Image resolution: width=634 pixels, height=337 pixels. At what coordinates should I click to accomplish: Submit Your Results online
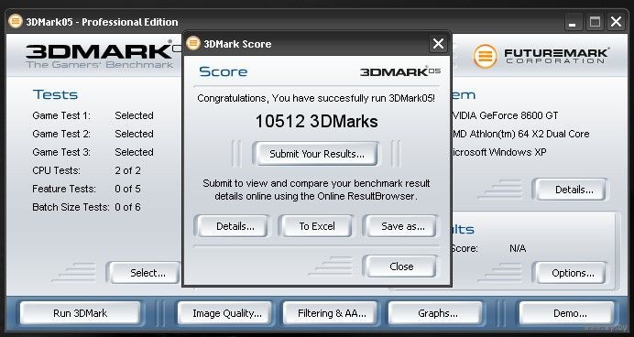[317, 154]
